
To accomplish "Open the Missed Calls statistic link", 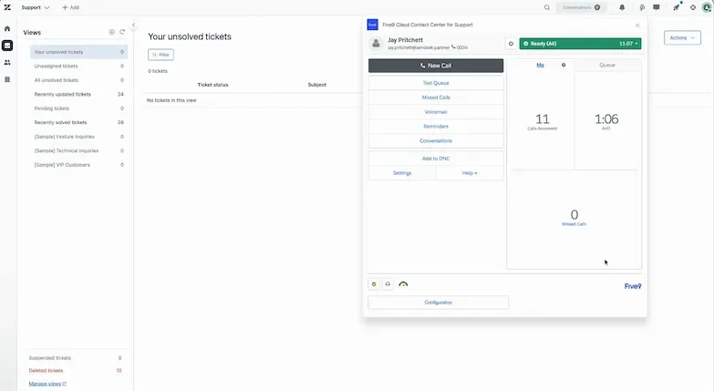I will [574, 224].
